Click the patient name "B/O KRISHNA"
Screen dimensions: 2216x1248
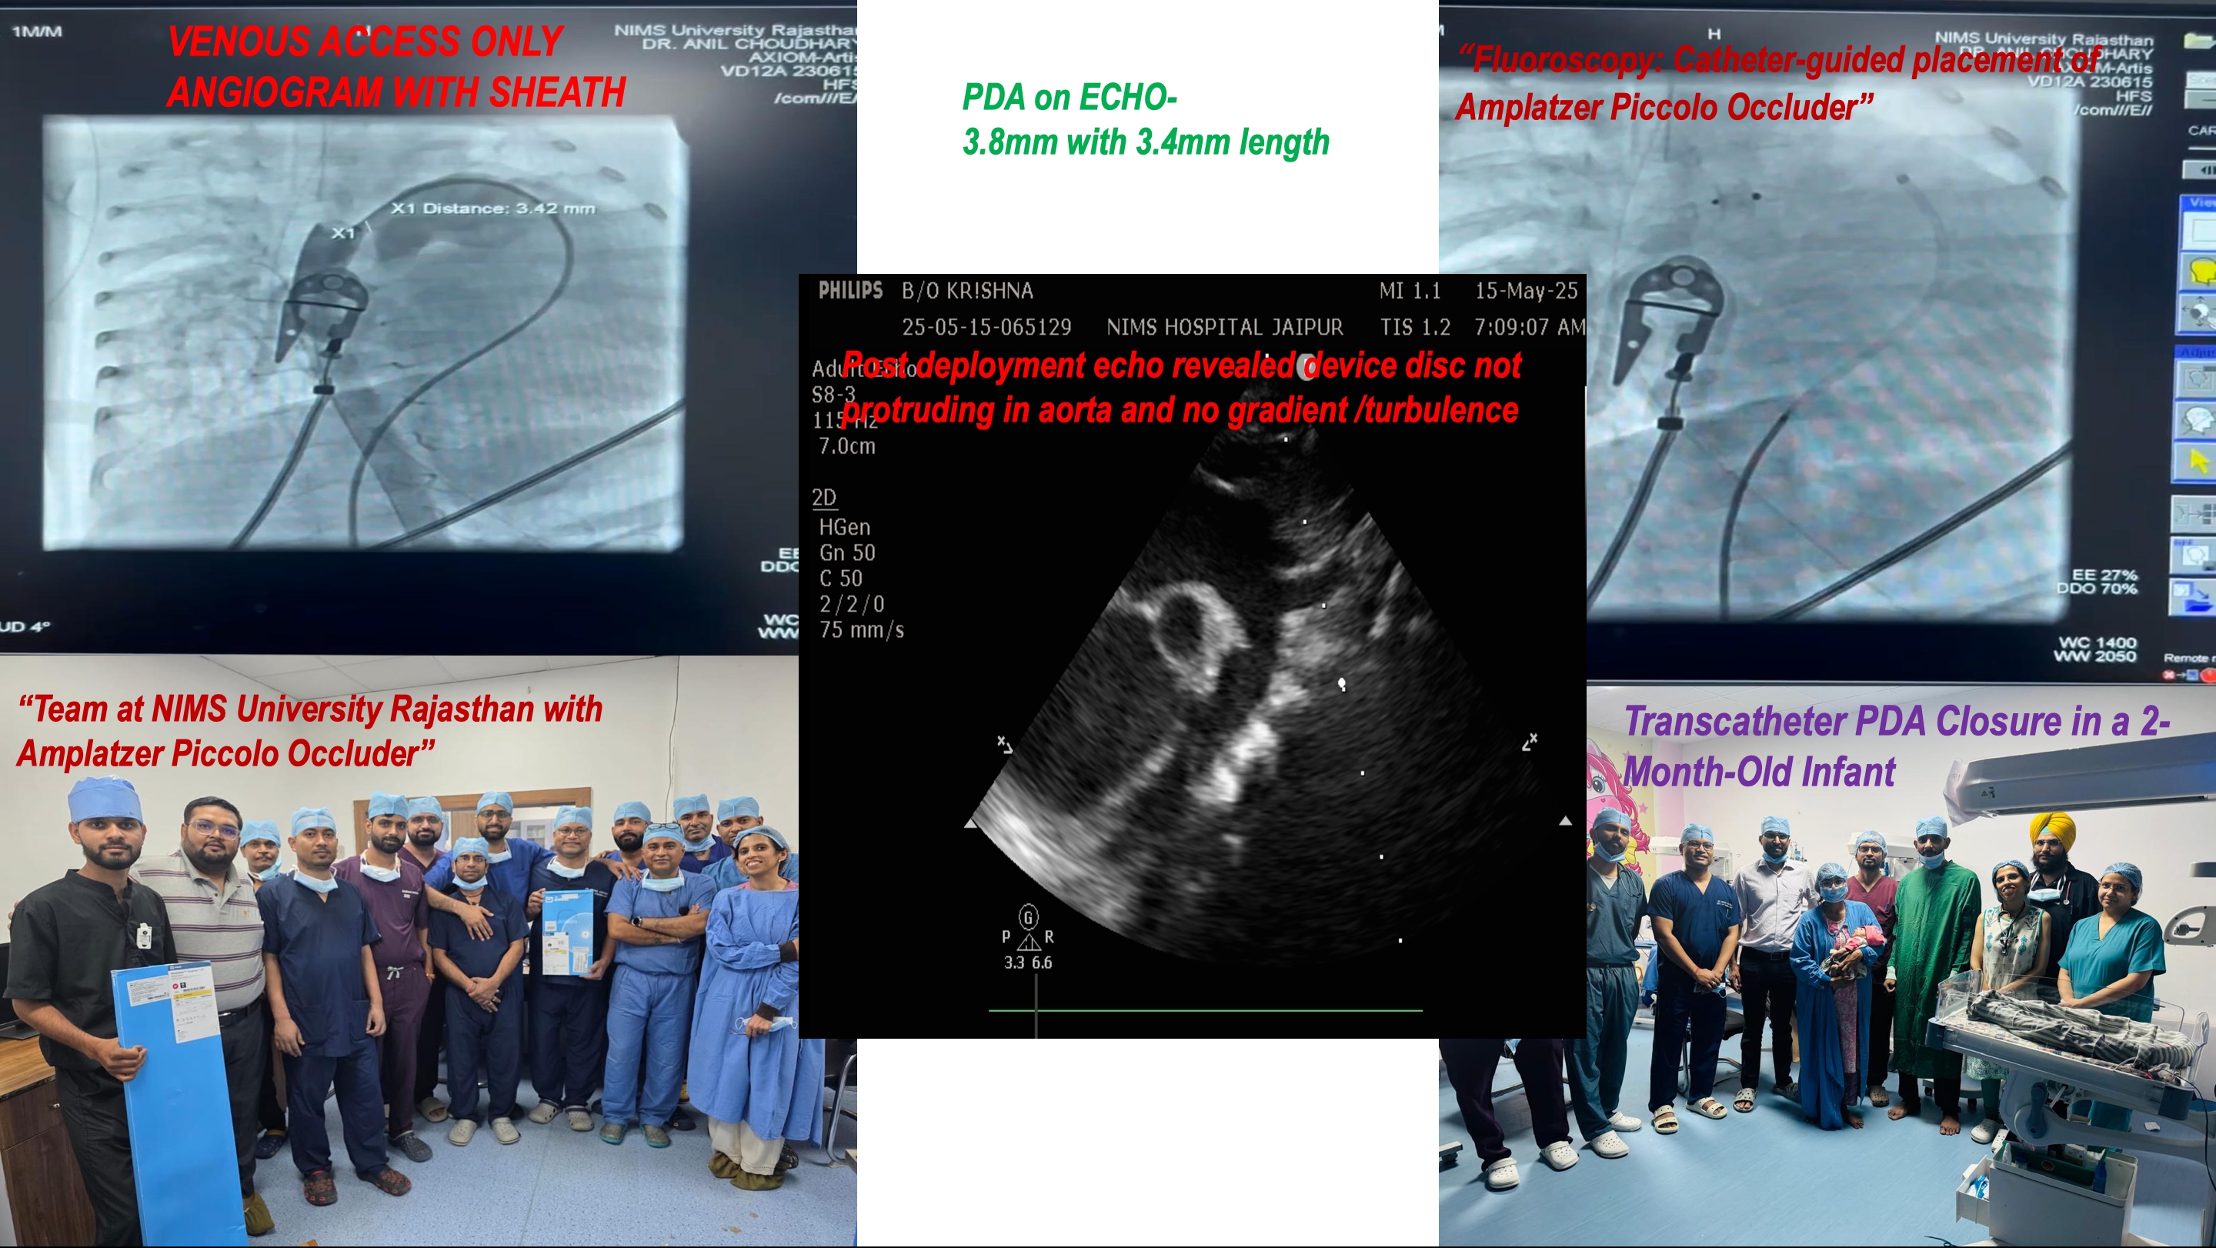[x=967, y=292]
